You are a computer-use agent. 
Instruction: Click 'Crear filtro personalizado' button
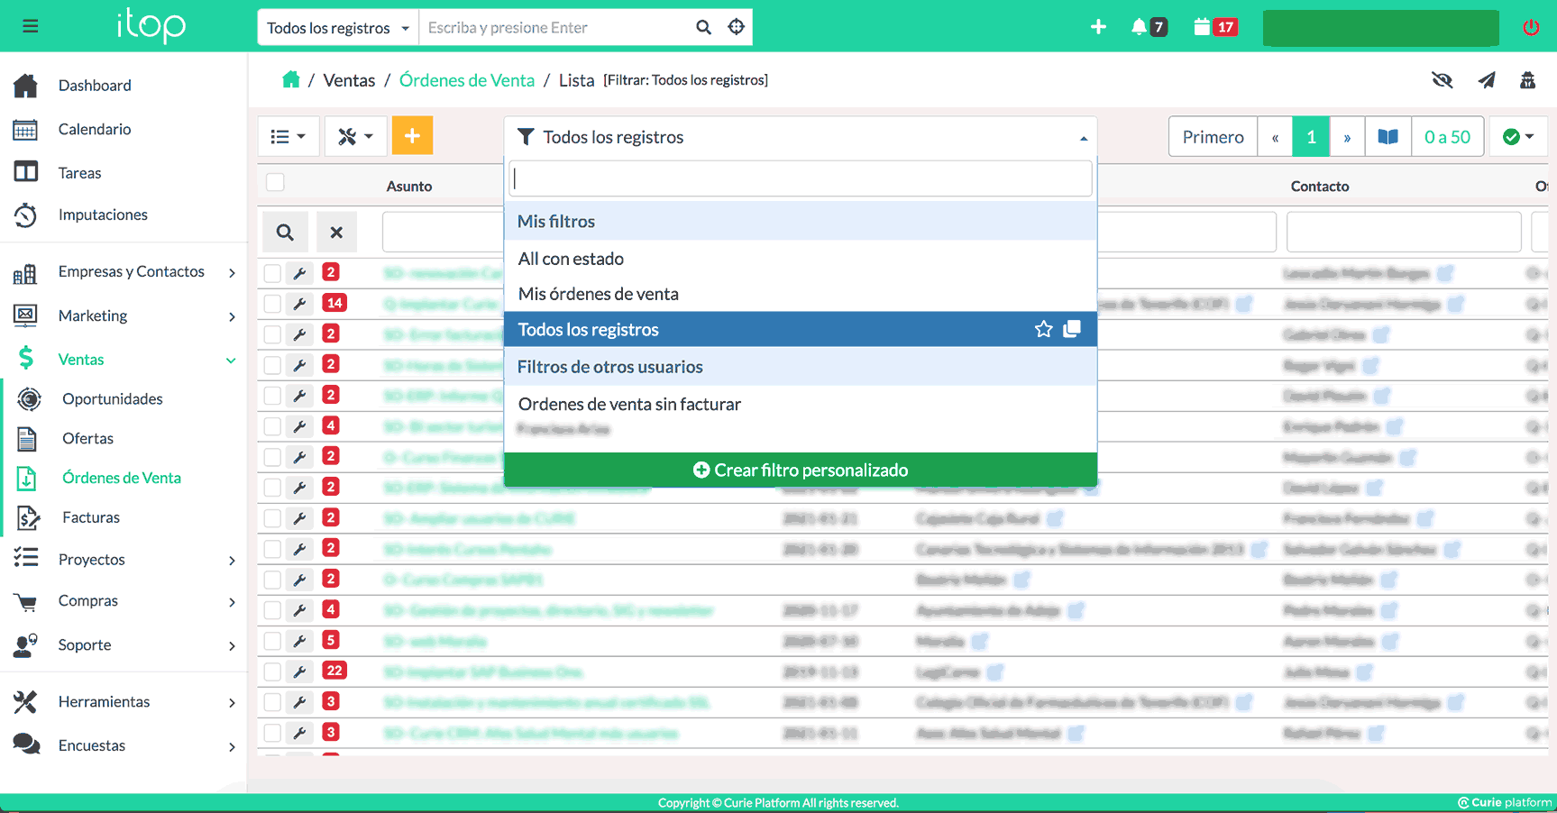click(x=800, y=470)
